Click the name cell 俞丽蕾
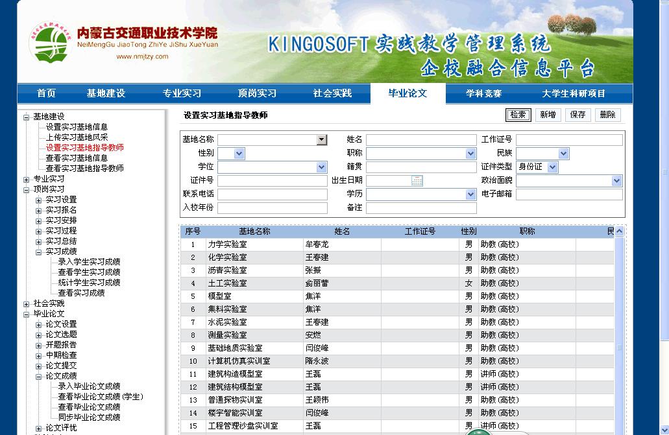Image resolution: width=669 pixels, height=435 pixels. [342, 283]
